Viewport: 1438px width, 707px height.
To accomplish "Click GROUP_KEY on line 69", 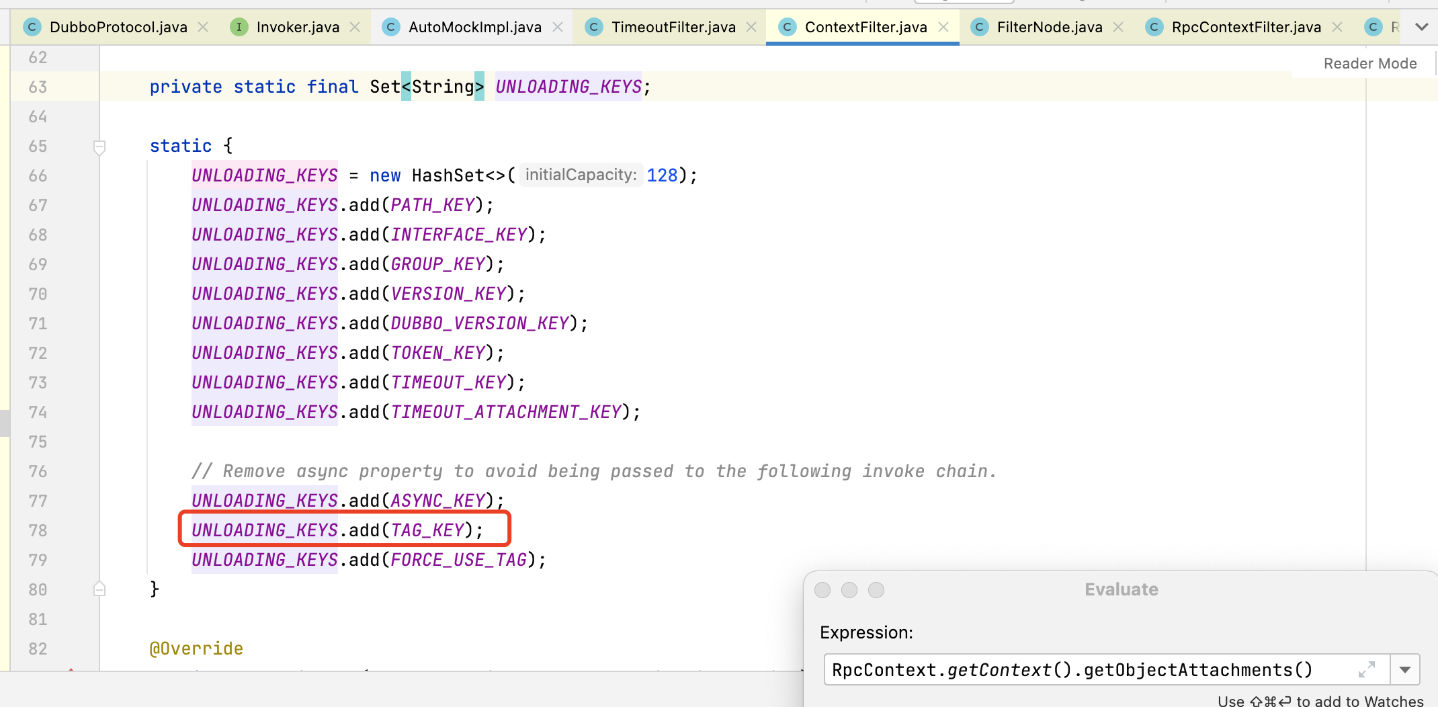I will coord(438,264).
